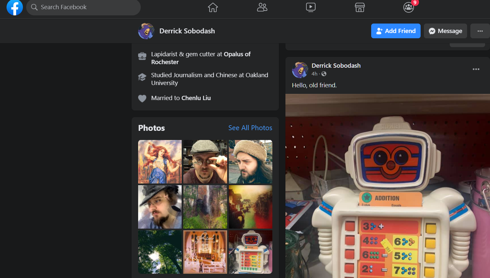Send a message with Message button
The height and width of the screenshot is (278, 490).
[x=445, y=31]
